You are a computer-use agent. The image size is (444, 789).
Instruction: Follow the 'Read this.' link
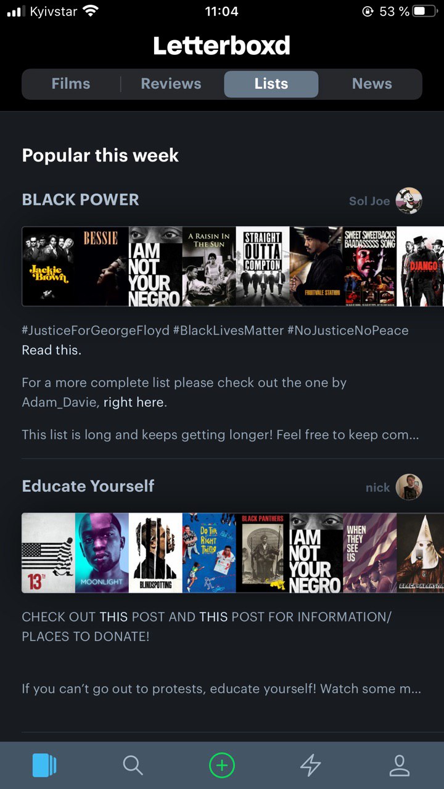click(52, 350)
